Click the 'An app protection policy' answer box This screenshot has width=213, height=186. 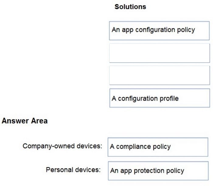158,171
